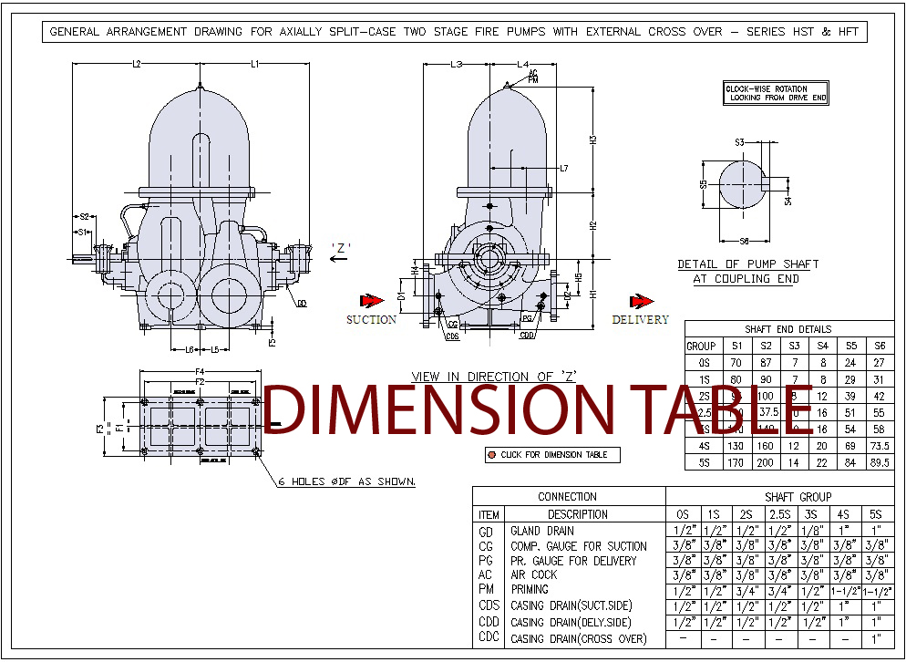This screenshot has height=662, width=906.
Task: Click the front elevation pump drawing
Action: (201, 219)
